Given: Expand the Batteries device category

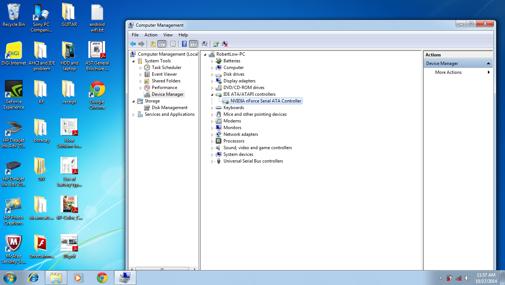Looking at the screenshot, I should (212, 61).
